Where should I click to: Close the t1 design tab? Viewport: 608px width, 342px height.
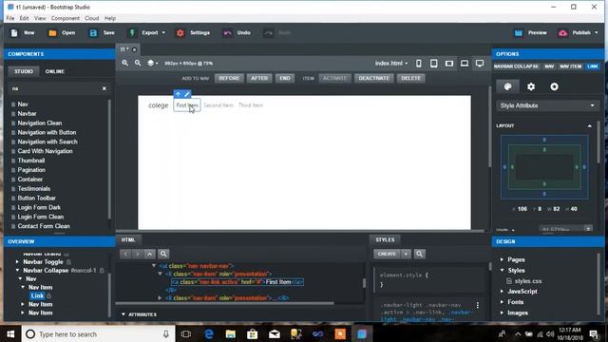tap(134, 49)
